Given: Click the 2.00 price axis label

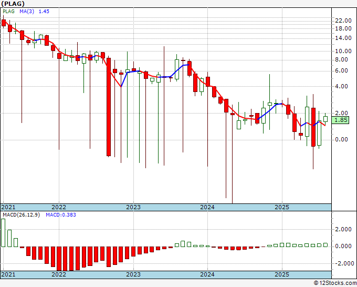Looking at the screenshot, I should pos(341,113).
